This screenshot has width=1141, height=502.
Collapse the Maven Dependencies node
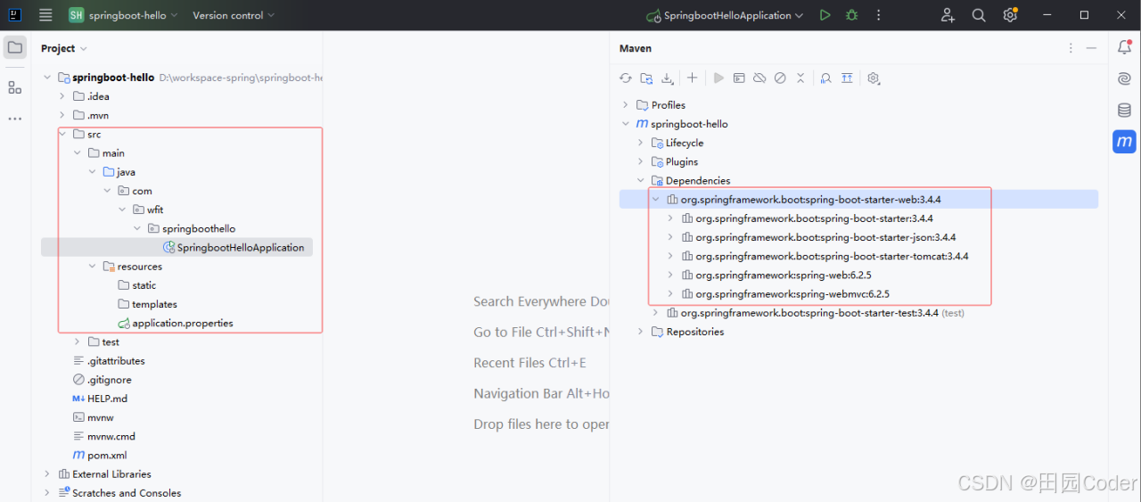[640, 180]
